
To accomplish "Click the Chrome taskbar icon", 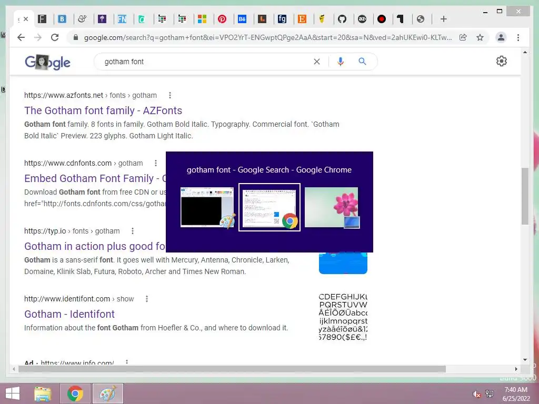I will click(75, 393).
